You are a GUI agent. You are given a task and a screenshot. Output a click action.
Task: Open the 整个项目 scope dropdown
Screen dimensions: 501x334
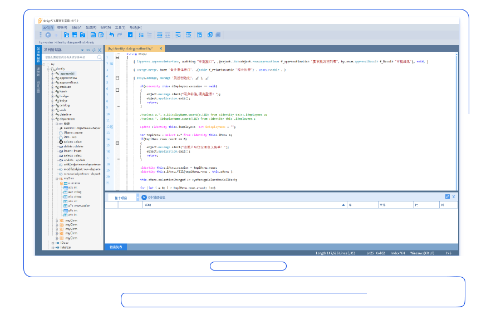(x=137, y=198)
